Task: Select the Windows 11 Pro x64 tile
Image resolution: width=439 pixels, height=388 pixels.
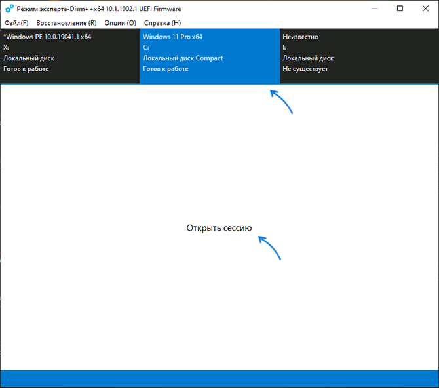Action: coord(210,56)
